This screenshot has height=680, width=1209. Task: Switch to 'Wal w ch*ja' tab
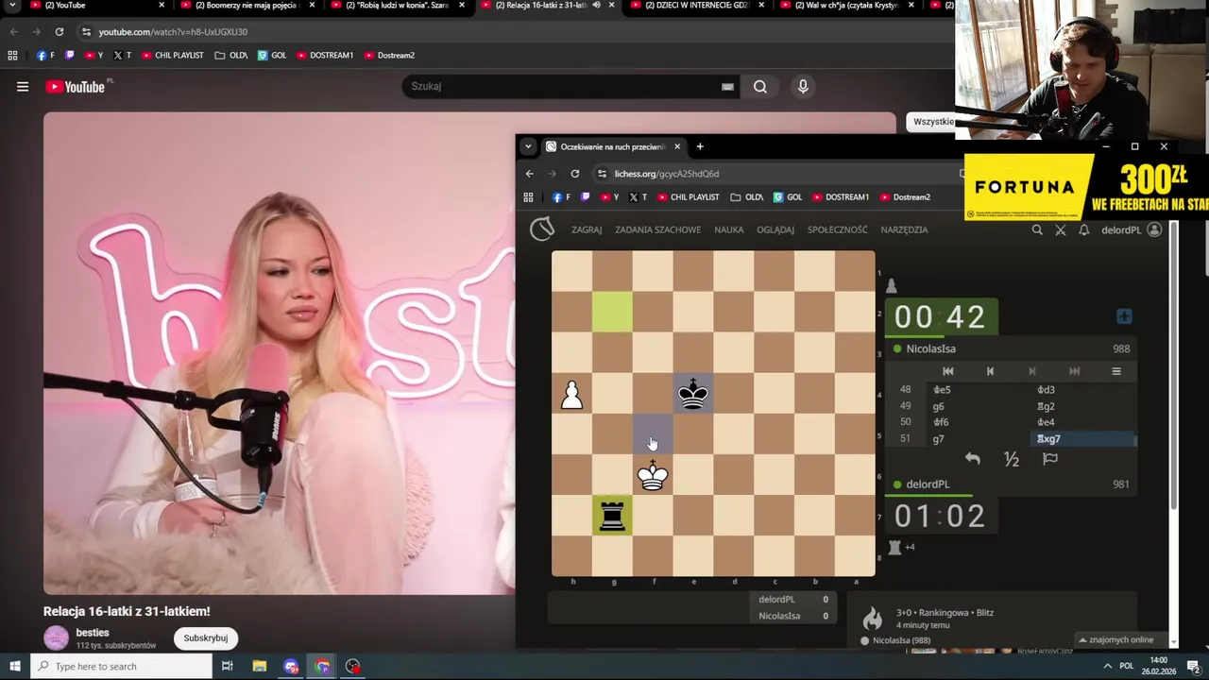pos(847,5)
